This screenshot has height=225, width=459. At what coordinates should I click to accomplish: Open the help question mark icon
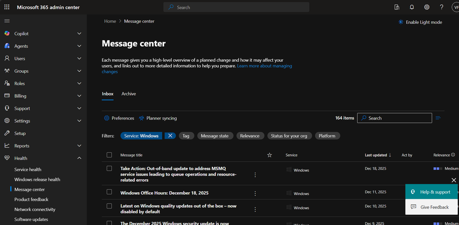442,7
